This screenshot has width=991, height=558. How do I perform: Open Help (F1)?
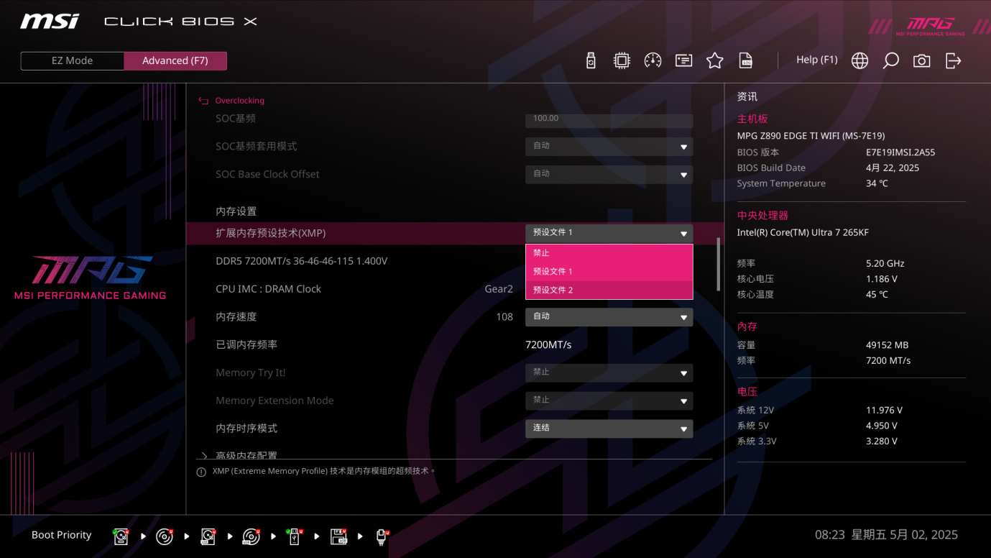[817, 60]
